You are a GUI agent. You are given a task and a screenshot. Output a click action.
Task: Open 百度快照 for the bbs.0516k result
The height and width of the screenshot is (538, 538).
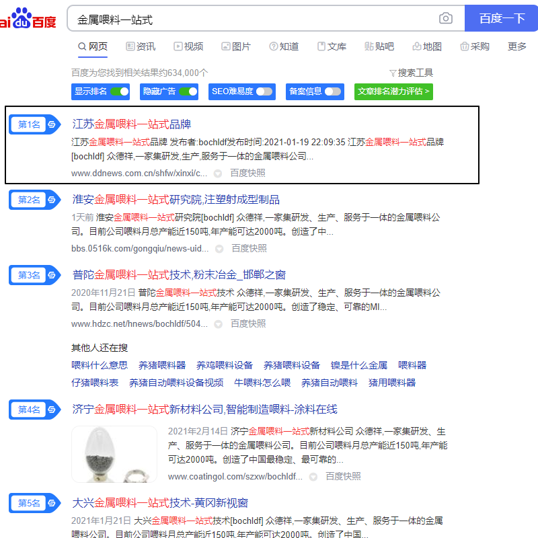pyautogui.click(x=249, y=249)
